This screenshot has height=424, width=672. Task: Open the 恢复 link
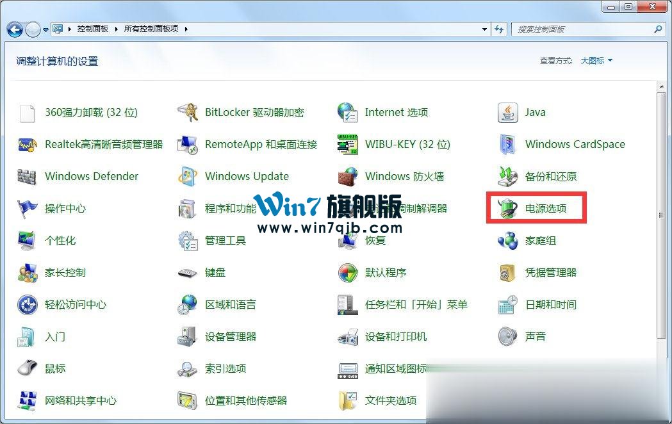point(375,241)
